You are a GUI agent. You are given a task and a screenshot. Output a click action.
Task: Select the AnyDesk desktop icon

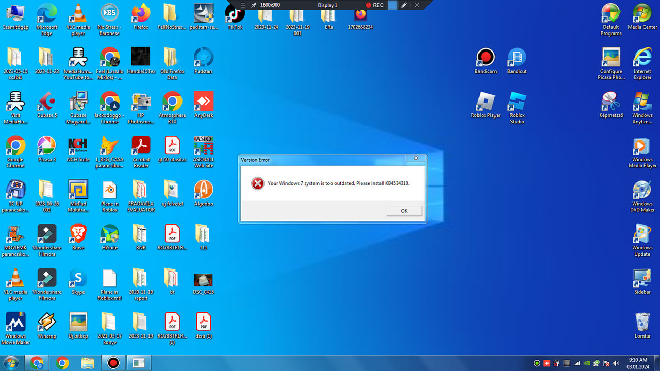pos(204,105)
